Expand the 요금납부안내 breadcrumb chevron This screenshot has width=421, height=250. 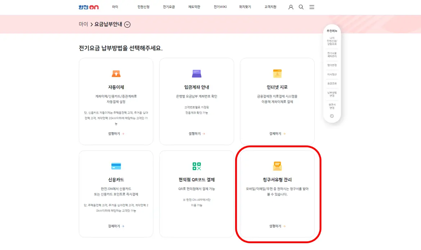127,24
